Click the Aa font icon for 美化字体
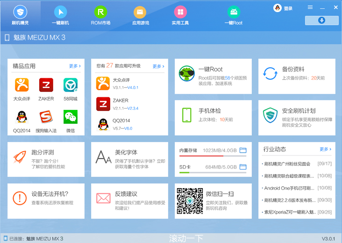 tap(103, 157)
